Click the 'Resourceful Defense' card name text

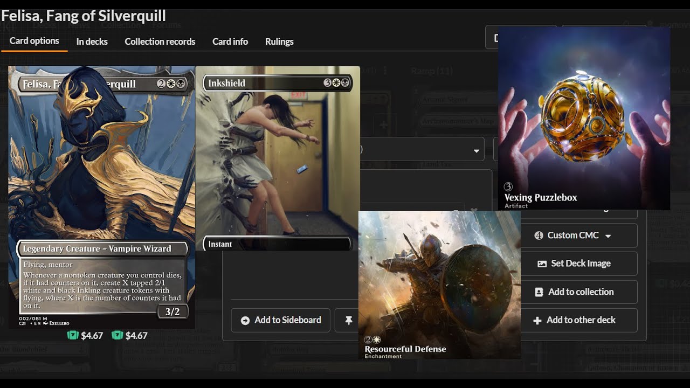[x=405, y=349]
